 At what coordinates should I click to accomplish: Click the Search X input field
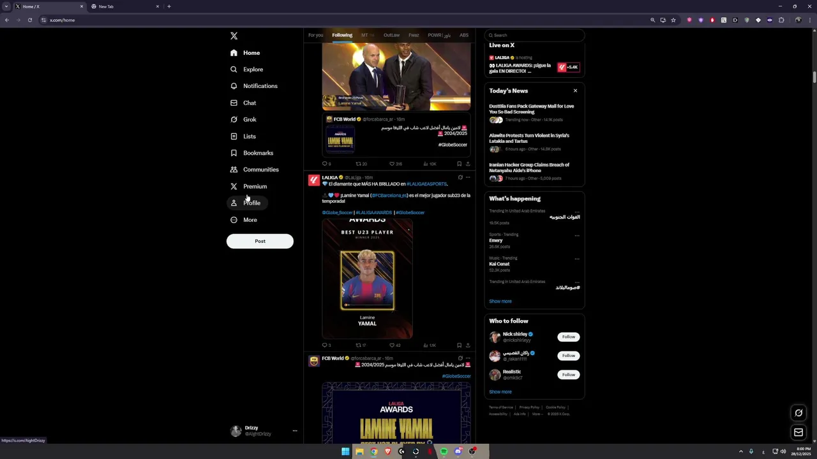[x=534, y=35]
